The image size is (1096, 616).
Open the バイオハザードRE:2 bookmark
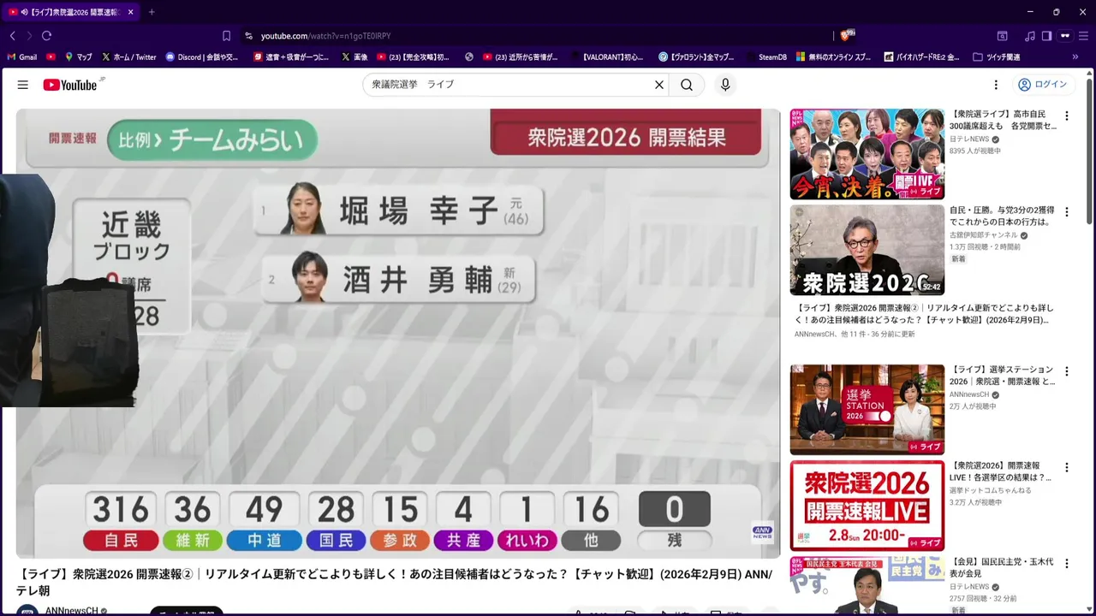(x=921, y=57)
